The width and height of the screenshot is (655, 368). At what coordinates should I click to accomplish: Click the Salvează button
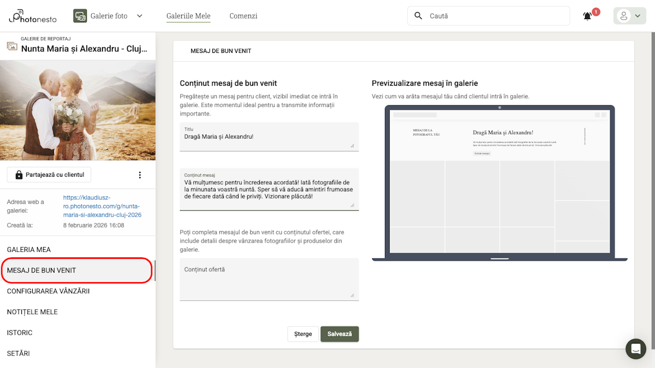click(x=340, y=334)
